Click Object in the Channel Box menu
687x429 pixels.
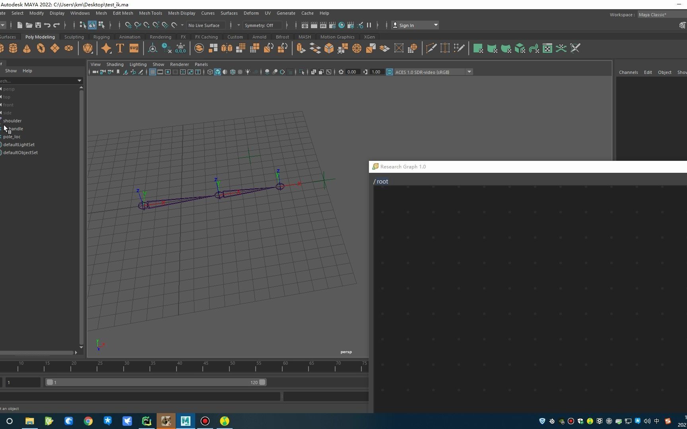click(x=664, y=72)
